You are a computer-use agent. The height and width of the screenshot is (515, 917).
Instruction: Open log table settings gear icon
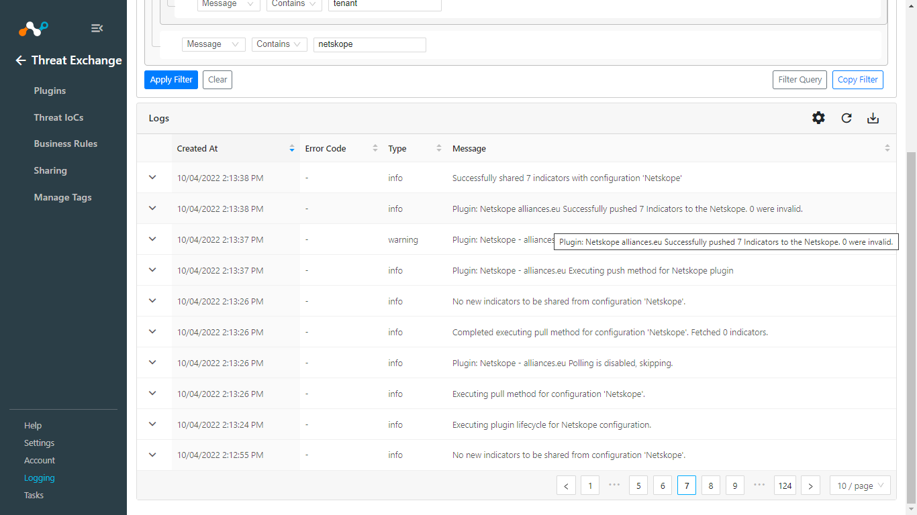[x=818, y=118]
